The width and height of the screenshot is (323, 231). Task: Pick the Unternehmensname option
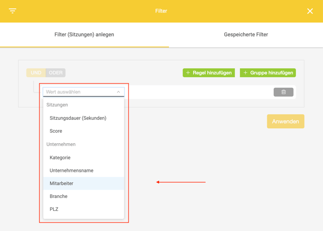(71, 170)
